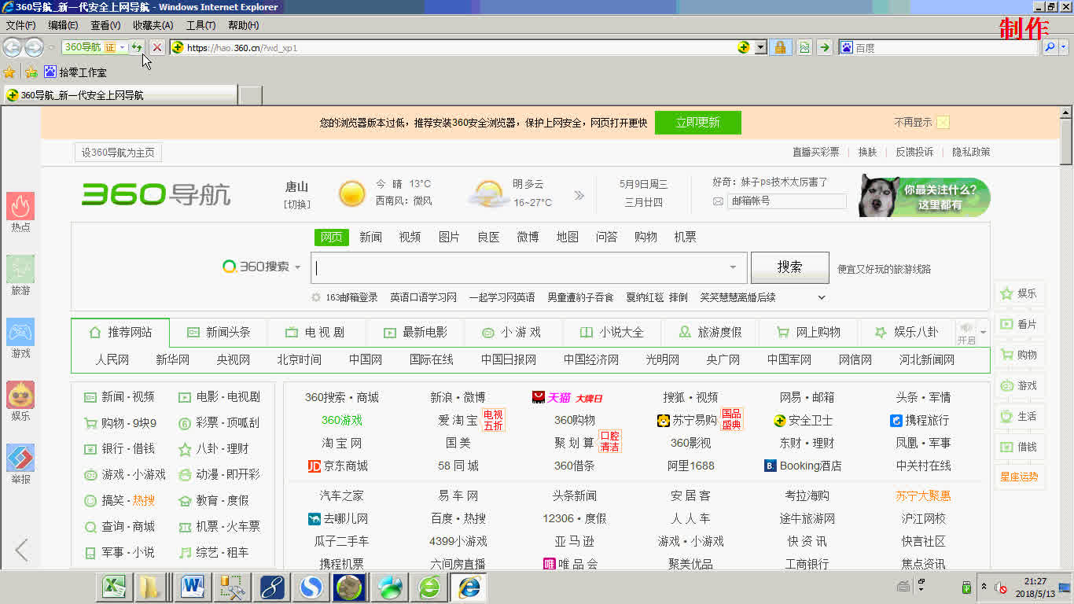Expand the 360搜索 engine selector

click(x=297, y=267)
